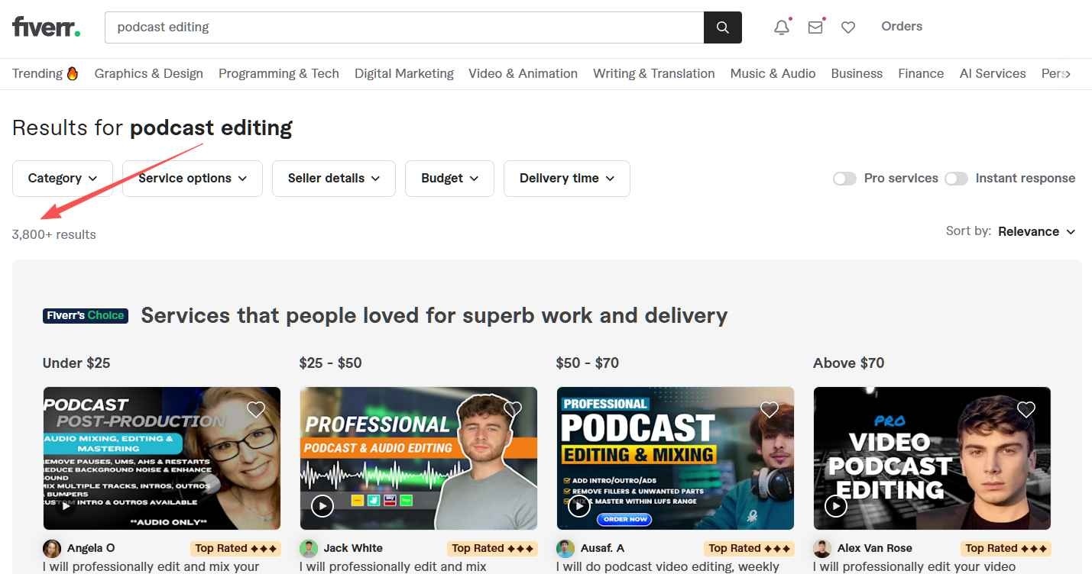This screenshot has width=1092, height=574.
Task: Click the "Under $25" price heading
Action: [76, 363]
